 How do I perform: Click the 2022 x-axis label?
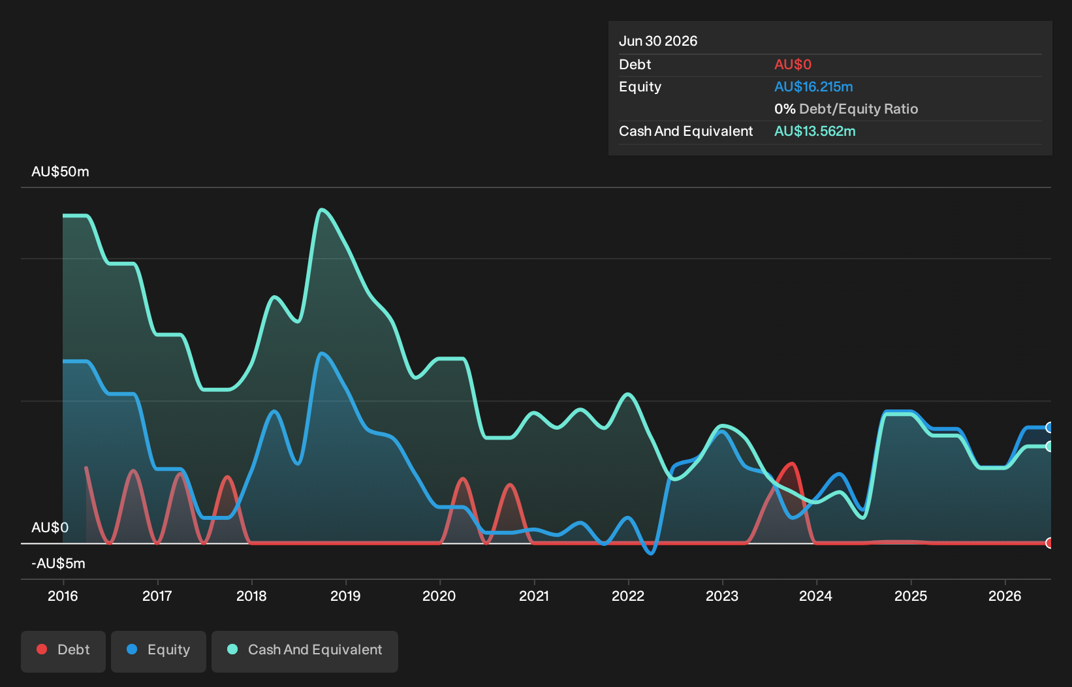(x=628, y=596)
